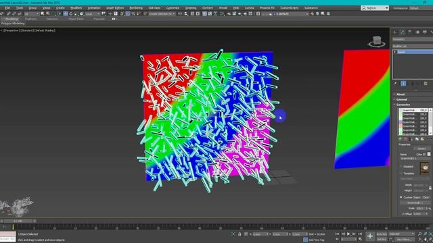The image size is (433, 243).
Task: Click Configure Modifier Sets icon
Action: [x=426, y=84]
